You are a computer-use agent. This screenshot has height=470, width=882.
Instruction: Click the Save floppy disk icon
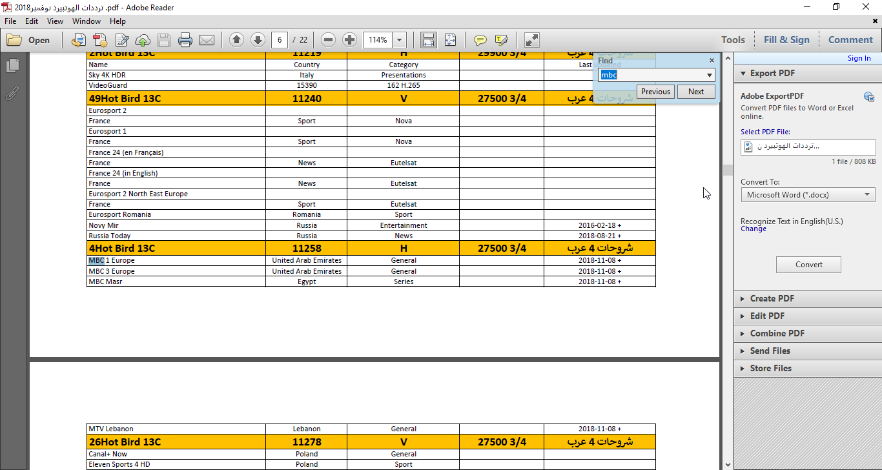pyautogui.click(x=164, y=40)
